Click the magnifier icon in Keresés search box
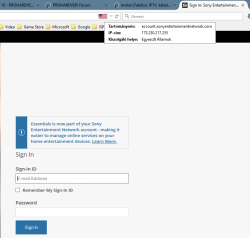 [x=127, y=16]
